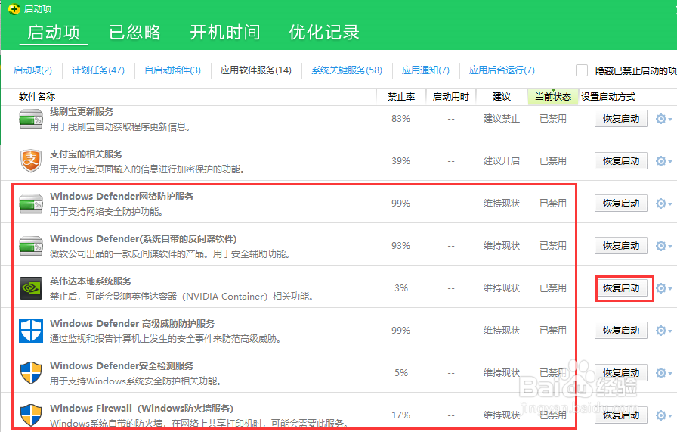Viewport: 677px width, 432px height.
Task: Open gear settings for 支付宝的相关服务
Action: point(663,161)
